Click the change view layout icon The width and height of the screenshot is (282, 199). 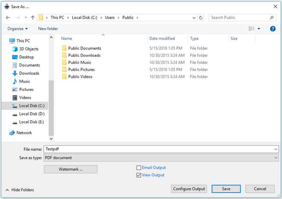pos(252,29)
